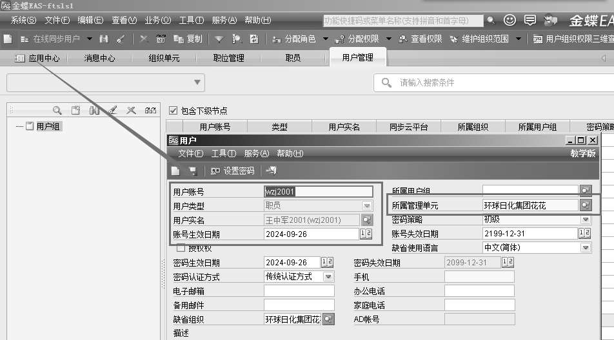Image resolution: width=614 pixels, height=340 pixels.
Task: Click the save icon in 用户 dialog toolbar
Action: pyautogui.click(x=193, y=171)
